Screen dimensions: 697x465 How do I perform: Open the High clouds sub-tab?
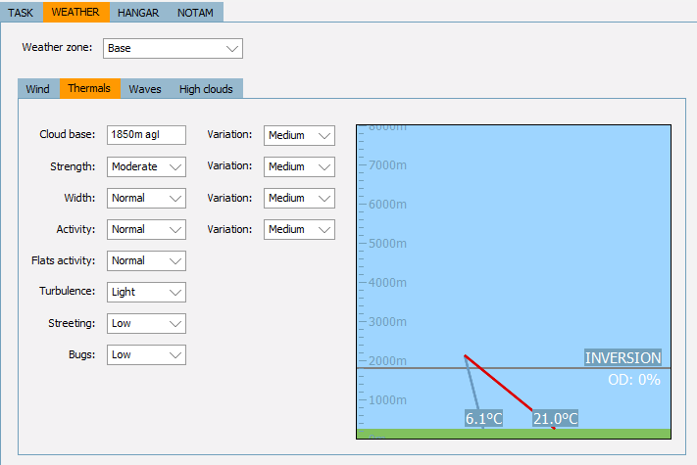point(206,89)
